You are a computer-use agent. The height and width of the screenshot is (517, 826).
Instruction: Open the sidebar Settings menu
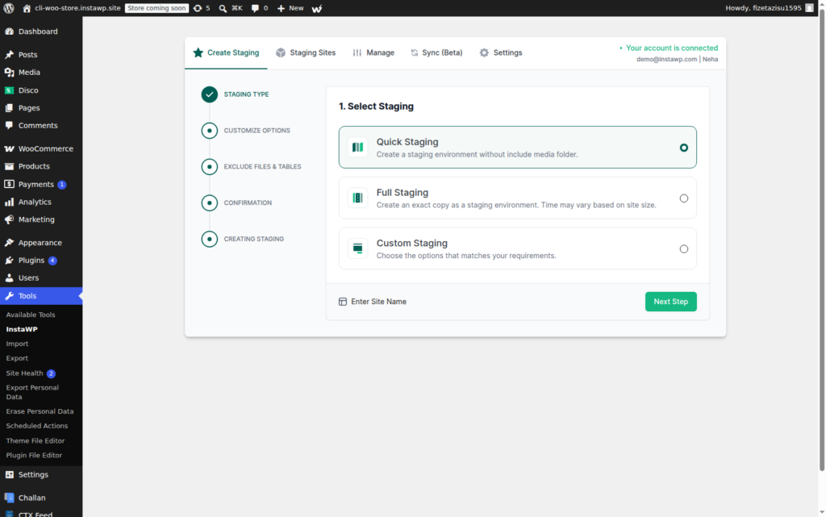click(x=41, y=474)
